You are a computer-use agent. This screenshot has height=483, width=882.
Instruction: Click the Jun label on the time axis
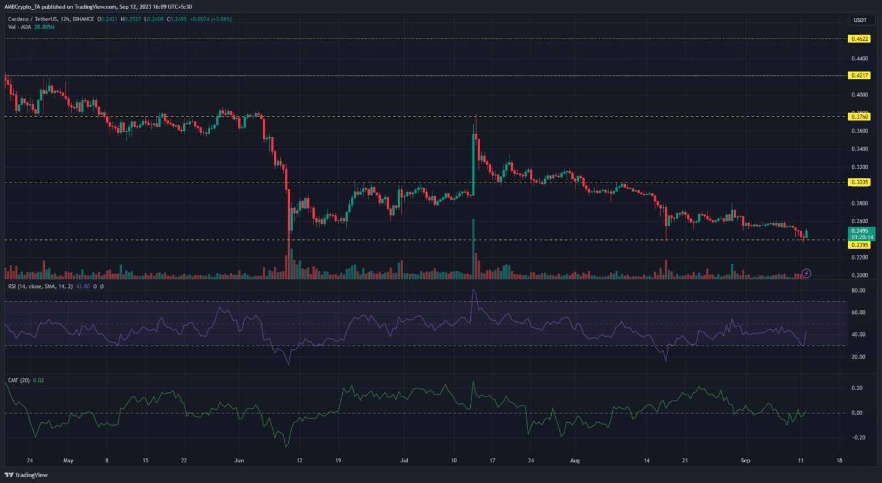(239, 461)
